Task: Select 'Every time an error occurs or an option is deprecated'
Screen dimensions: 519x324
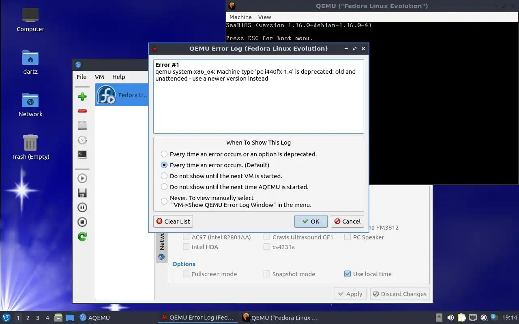Action: pyautogui.click(x=239, y=154)
